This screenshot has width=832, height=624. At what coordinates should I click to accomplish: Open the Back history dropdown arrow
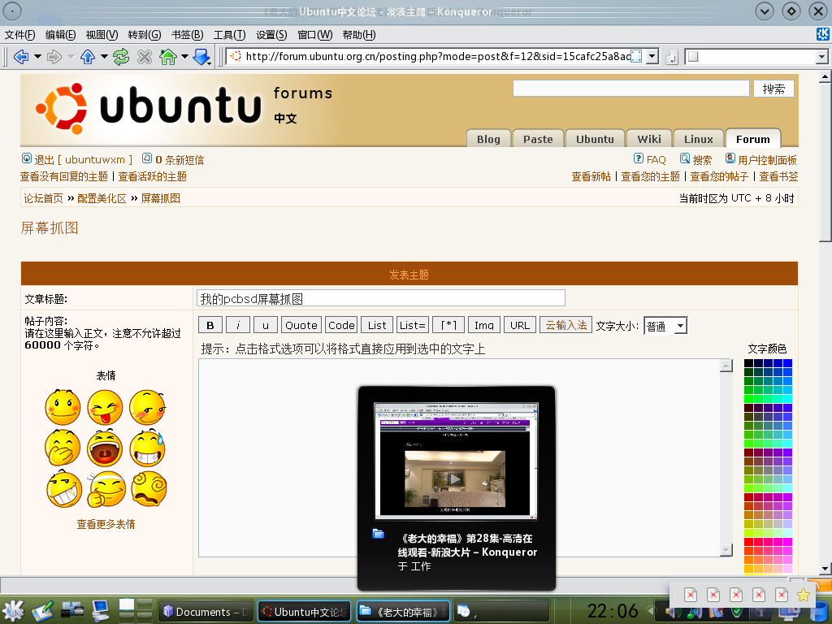point(37,56)
